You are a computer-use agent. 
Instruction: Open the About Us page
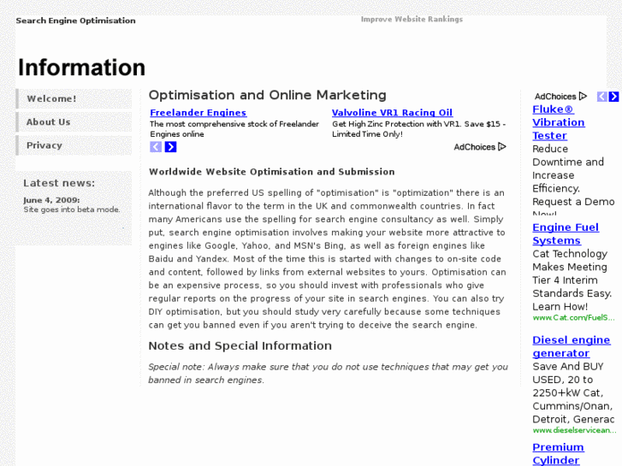coord(74,122)
